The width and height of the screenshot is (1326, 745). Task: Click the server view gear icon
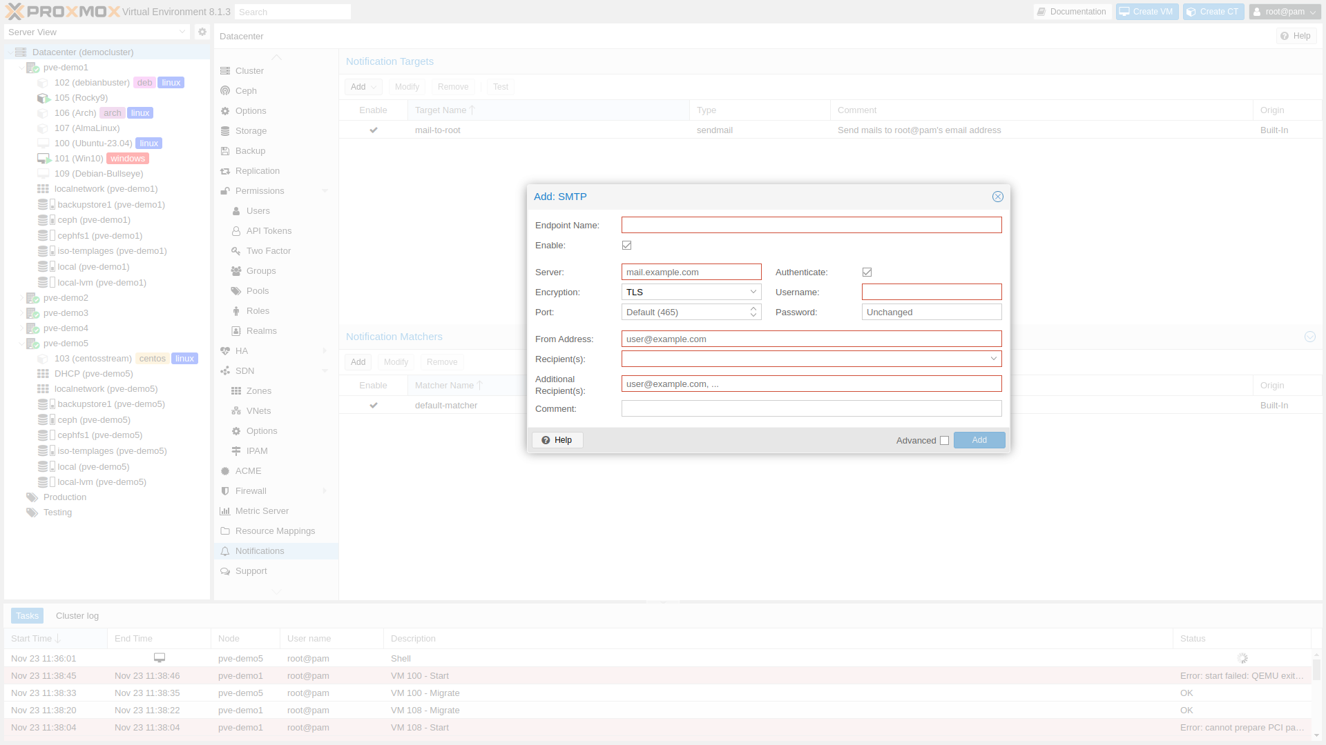202,32
